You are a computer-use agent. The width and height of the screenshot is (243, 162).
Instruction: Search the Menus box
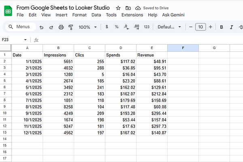[21, 27]
